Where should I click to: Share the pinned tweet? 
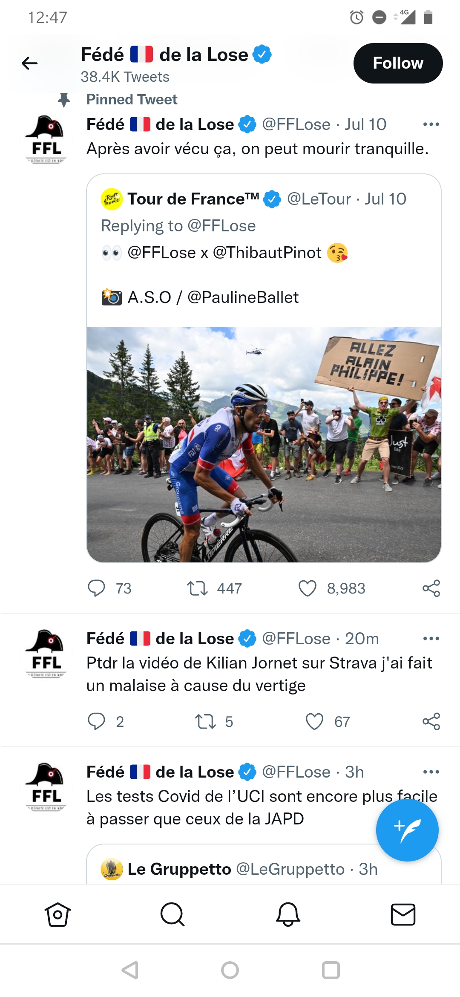pyautogui.click(x=431, y=588)
